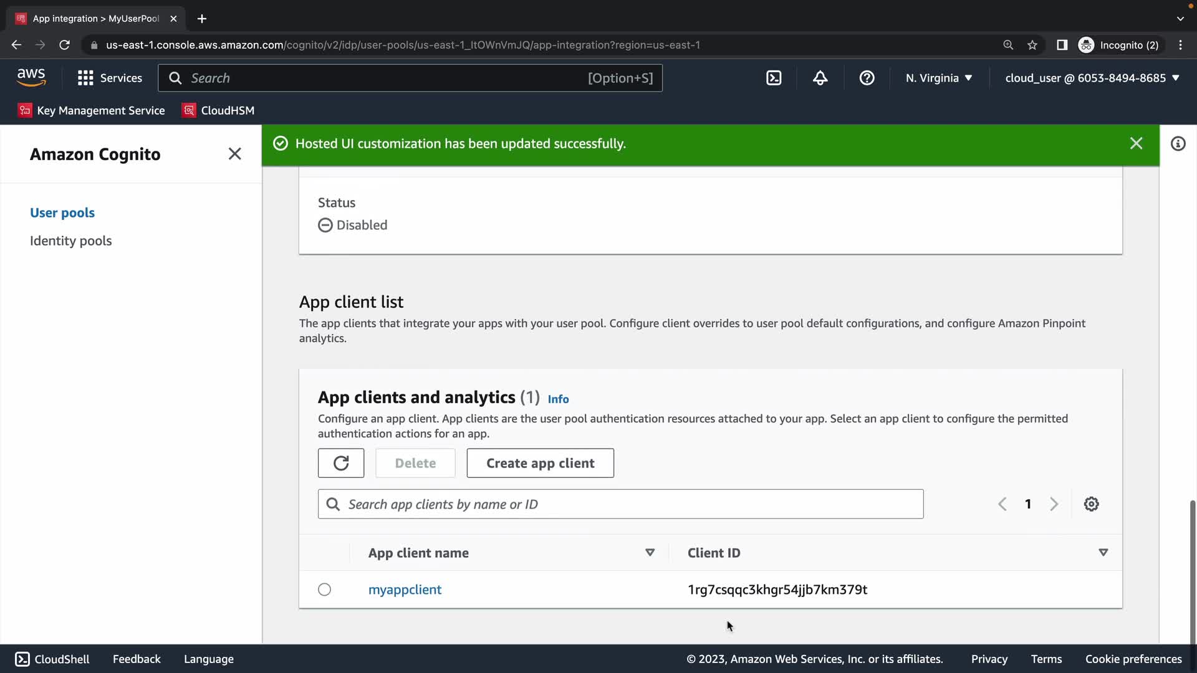Open CloudShell icon in top navigation bar
Image resolution: width=1197 pixels, height=673 pixels.
(x=774, y=78)
